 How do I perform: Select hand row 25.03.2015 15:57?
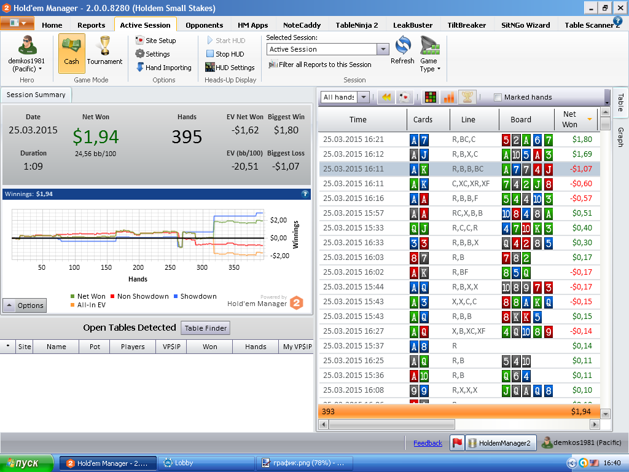pos(459,213)
